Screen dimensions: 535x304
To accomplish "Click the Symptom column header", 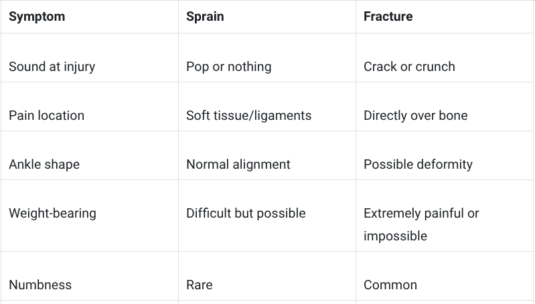I will [x=37, y=16].
